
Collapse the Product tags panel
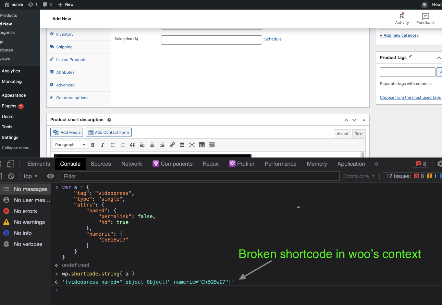439,57
